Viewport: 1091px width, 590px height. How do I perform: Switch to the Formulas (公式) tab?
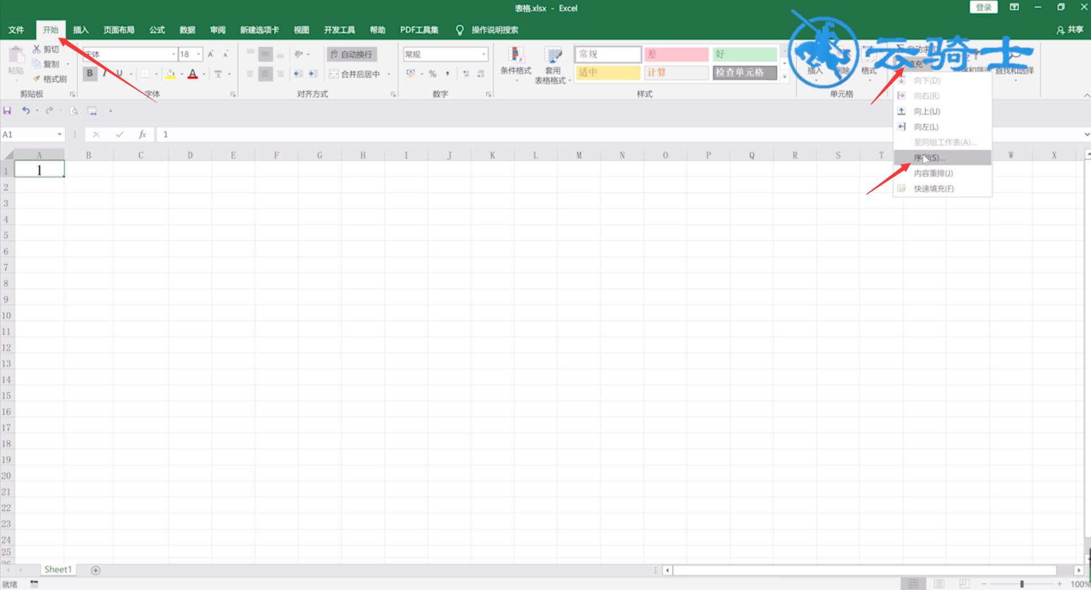(157, 30)
